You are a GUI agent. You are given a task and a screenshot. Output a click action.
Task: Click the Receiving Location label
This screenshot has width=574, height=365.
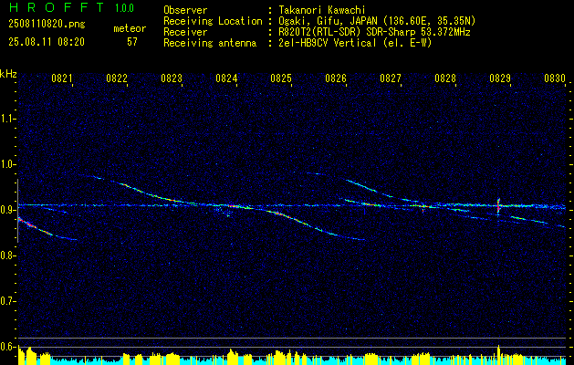tap(213, 21)
